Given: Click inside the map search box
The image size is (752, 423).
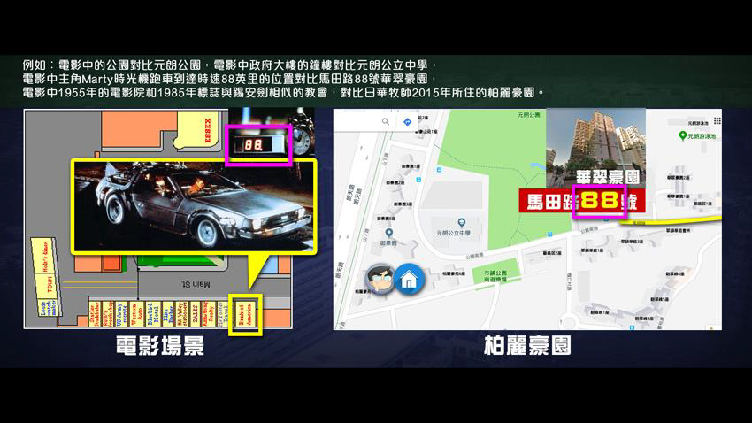Looking at the screenshot, I should click(x=377, y=122).
